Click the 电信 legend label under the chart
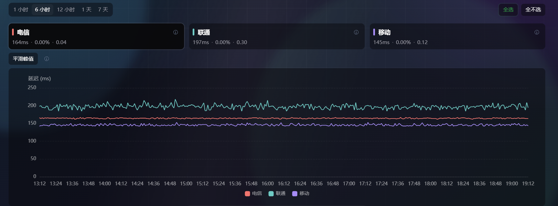The height and width of the screenshot is (206, 558). [257, 194]
